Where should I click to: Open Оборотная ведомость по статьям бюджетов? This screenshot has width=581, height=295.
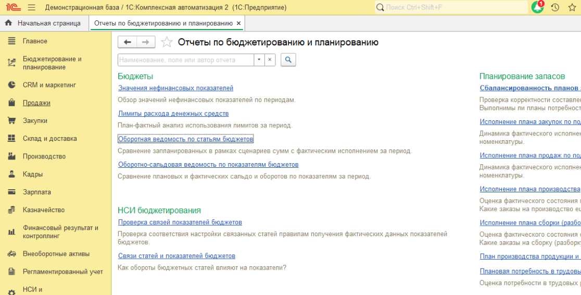pyautogui.click(x=186, y=139)
